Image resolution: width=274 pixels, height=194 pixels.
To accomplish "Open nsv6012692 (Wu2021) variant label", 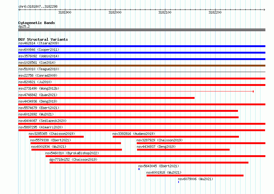I will [36, 114].
